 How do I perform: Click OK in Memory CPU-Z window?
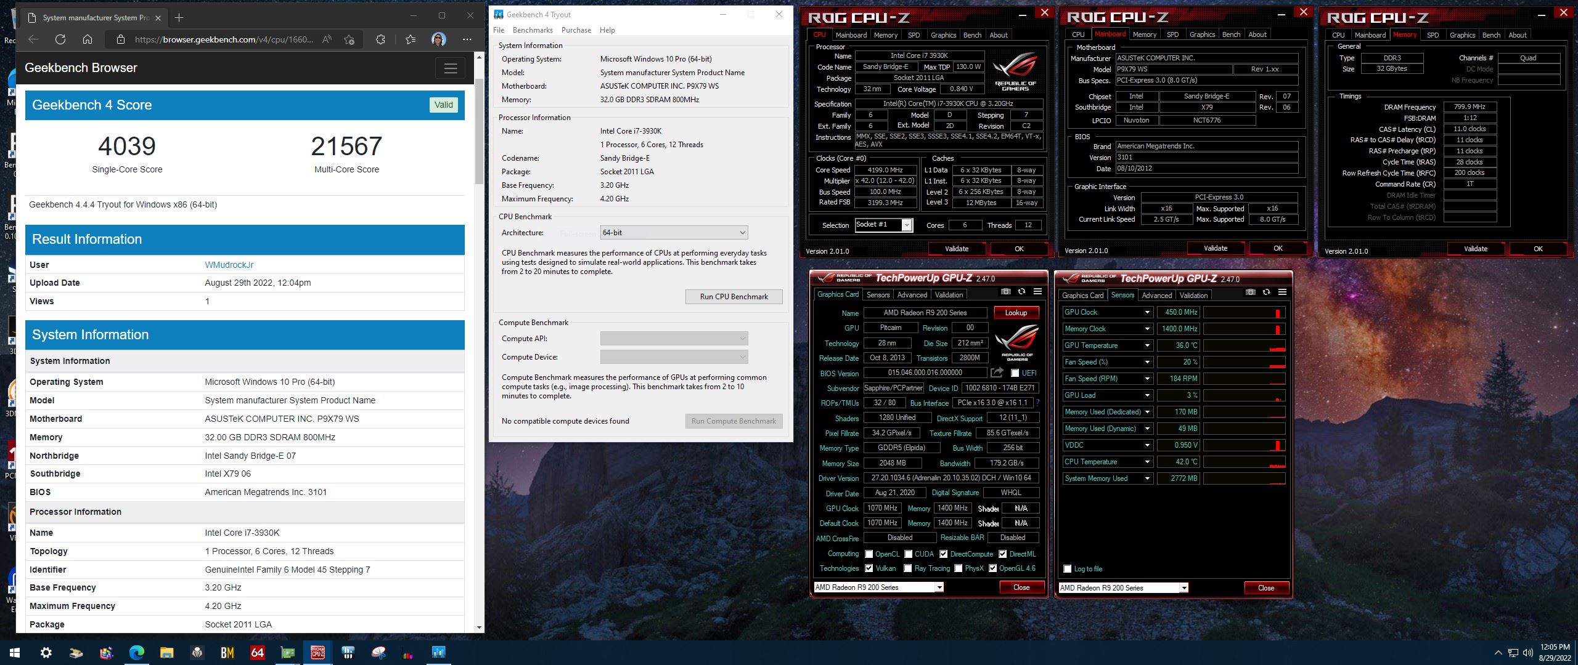pos(1538,249)
